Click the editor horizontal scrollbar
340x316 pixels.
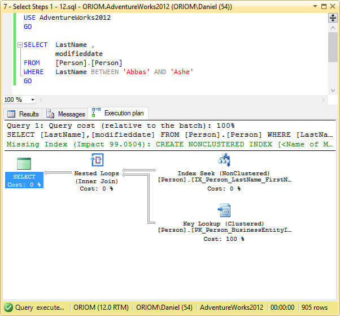[x=181, y=99]
